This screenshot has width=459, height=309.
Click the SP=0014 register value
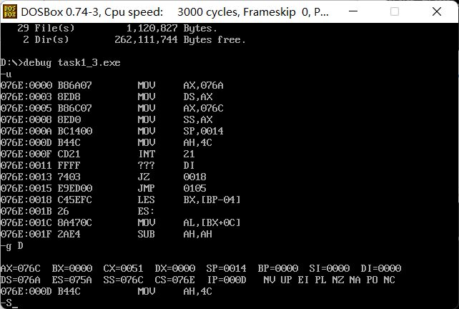226,268
